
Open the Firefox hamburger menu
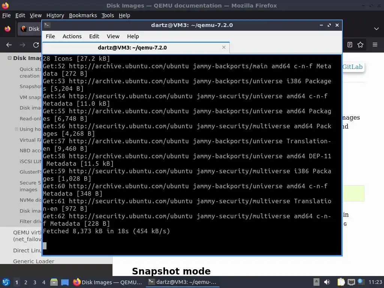tap(375, 45)
